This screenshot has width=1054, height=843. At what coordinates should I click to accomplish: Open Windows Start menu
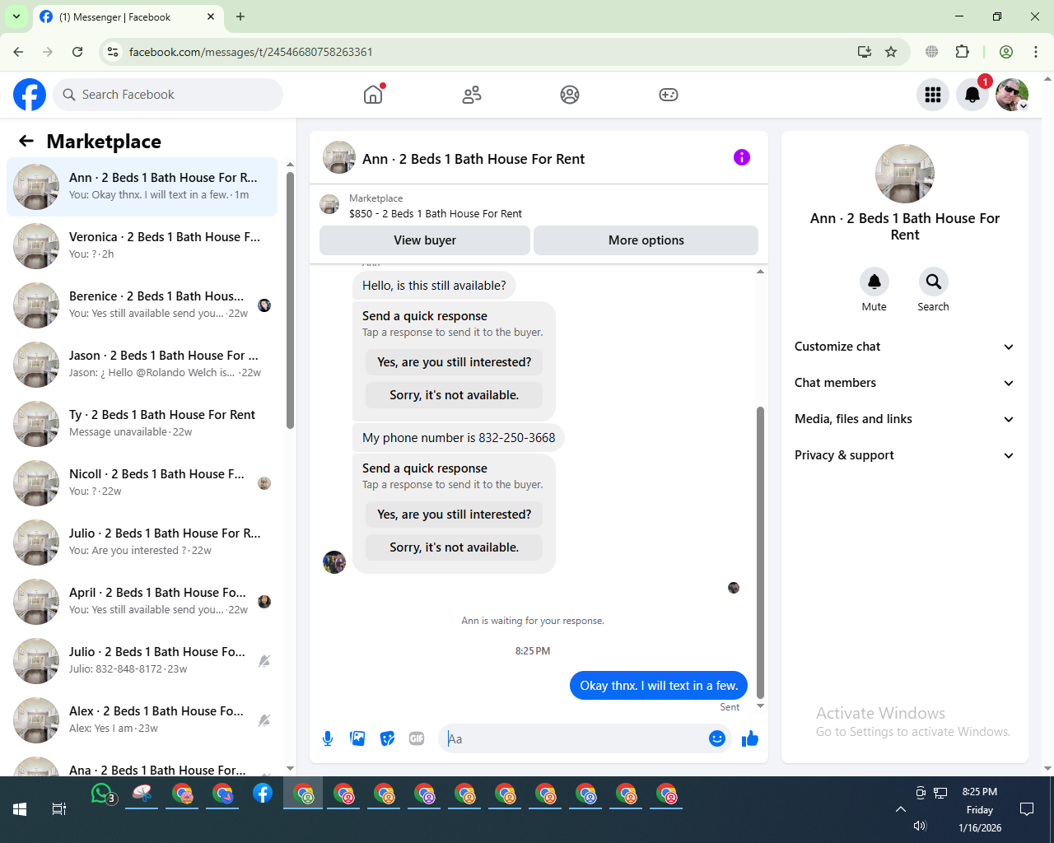click(x=20, y=809)
